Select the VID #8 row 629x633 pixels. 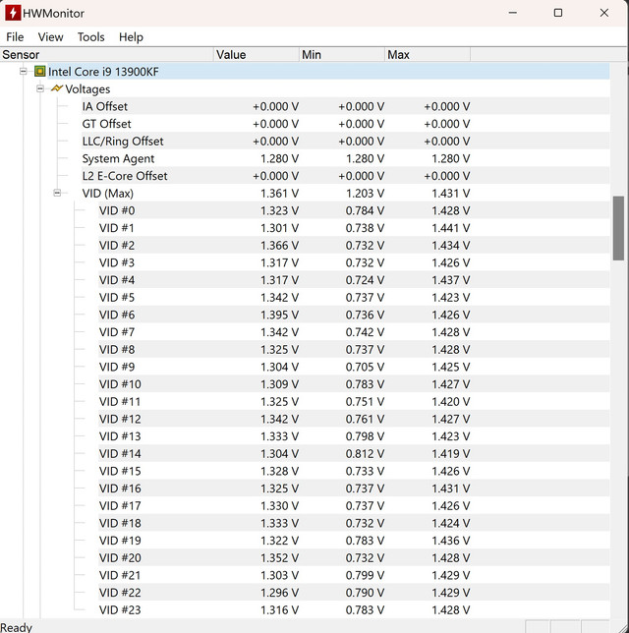(354, 349)
